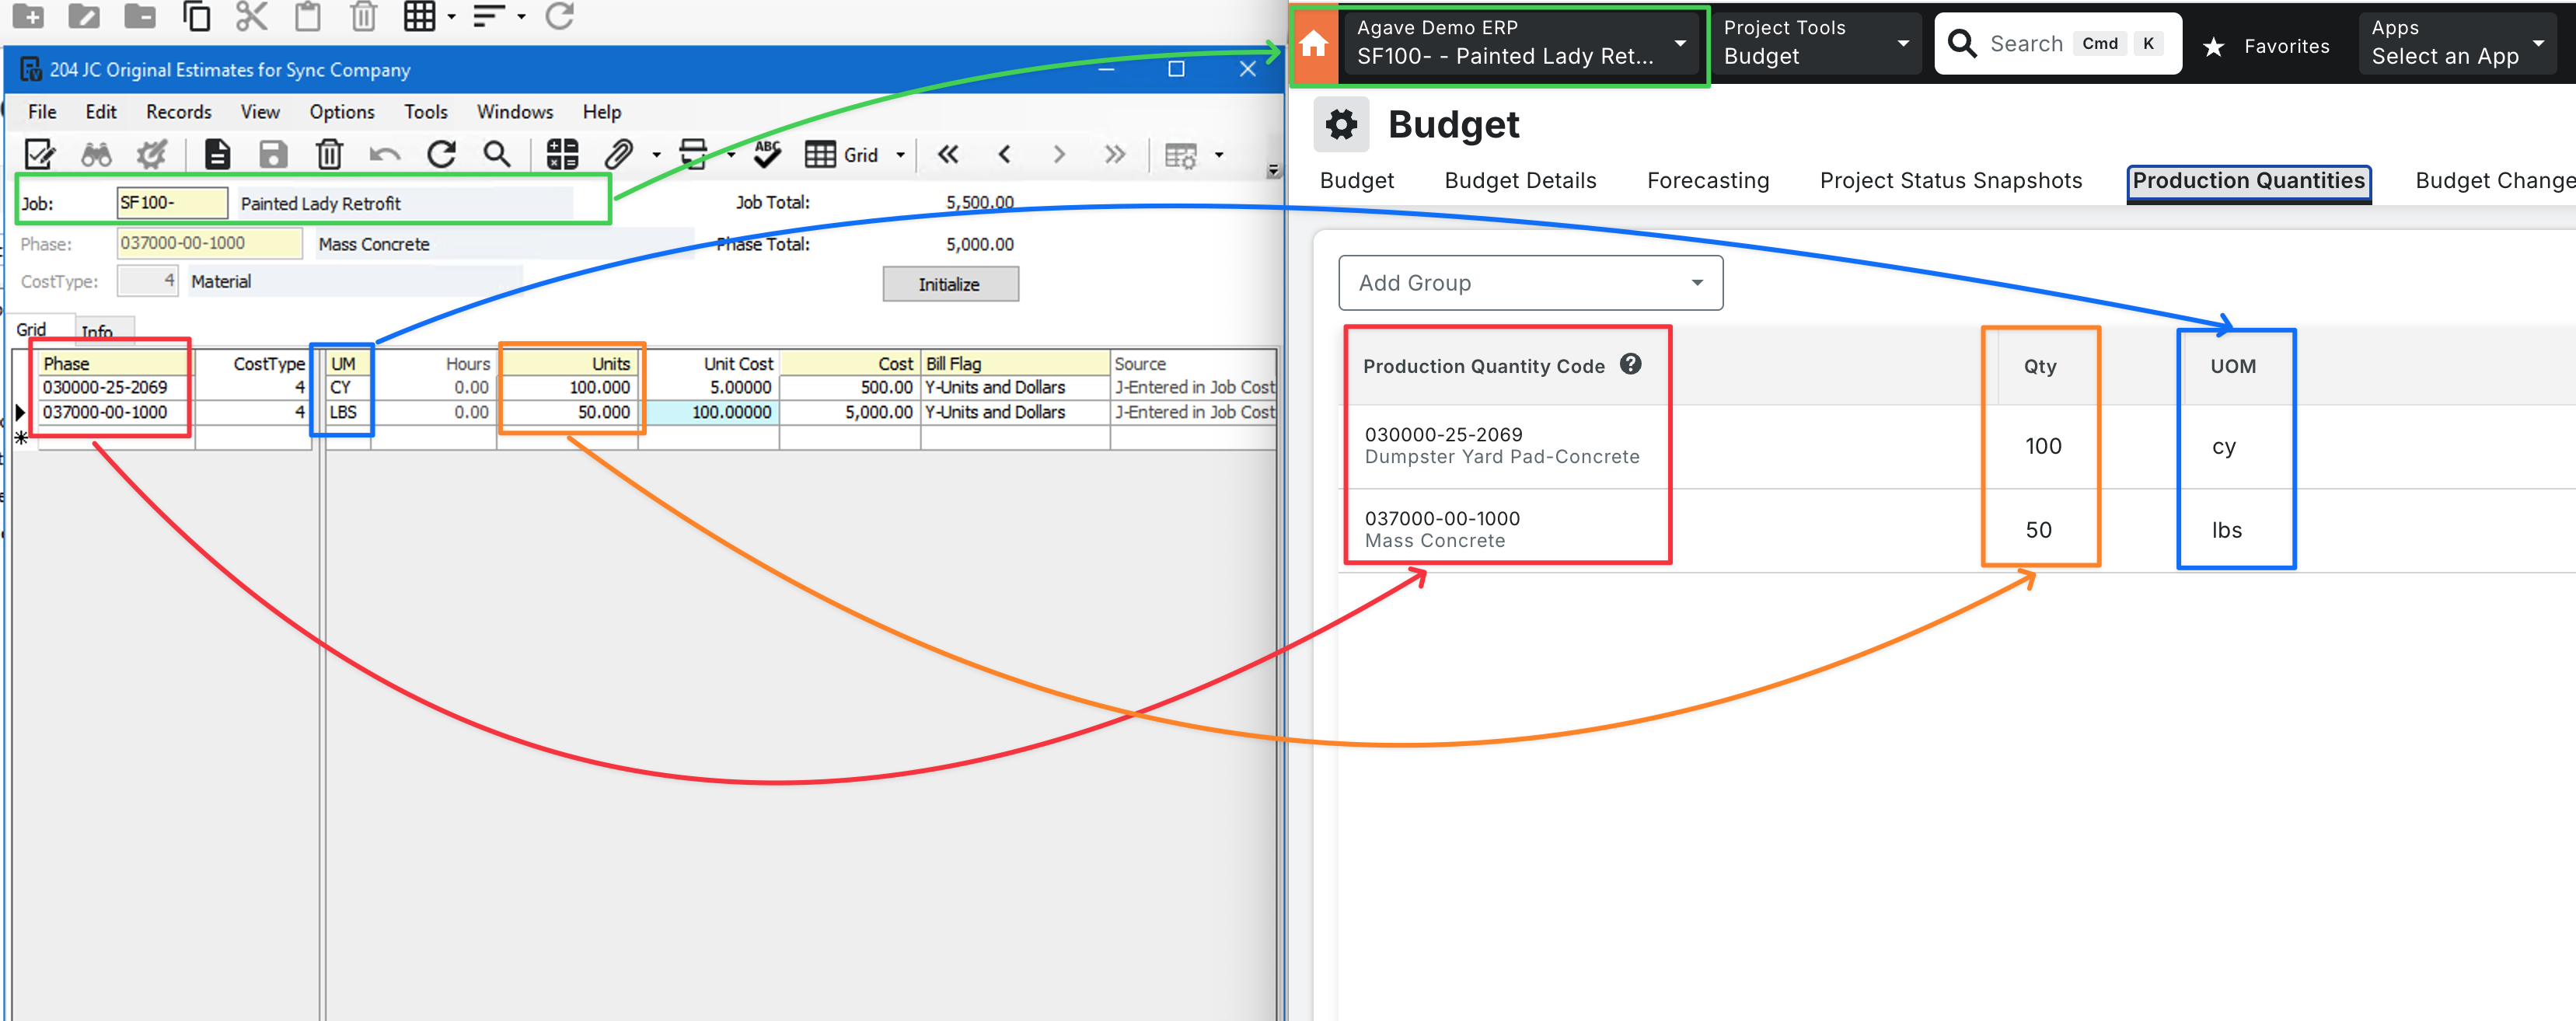Screen dimensions: 2576x1021
Task: Click the Production Quantity Code help icon
Action: point(1630,364)
